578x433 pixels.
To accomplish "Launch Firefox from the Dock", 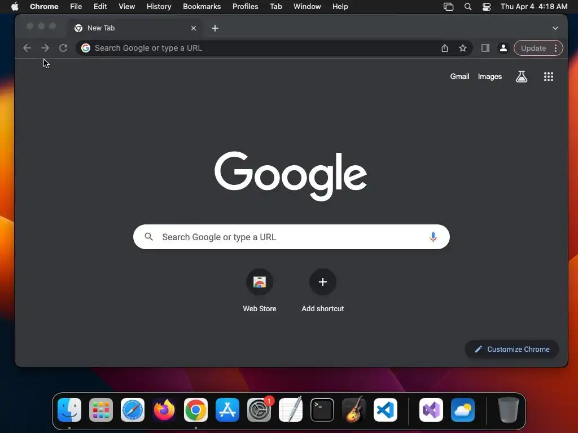I will (164, 410).
